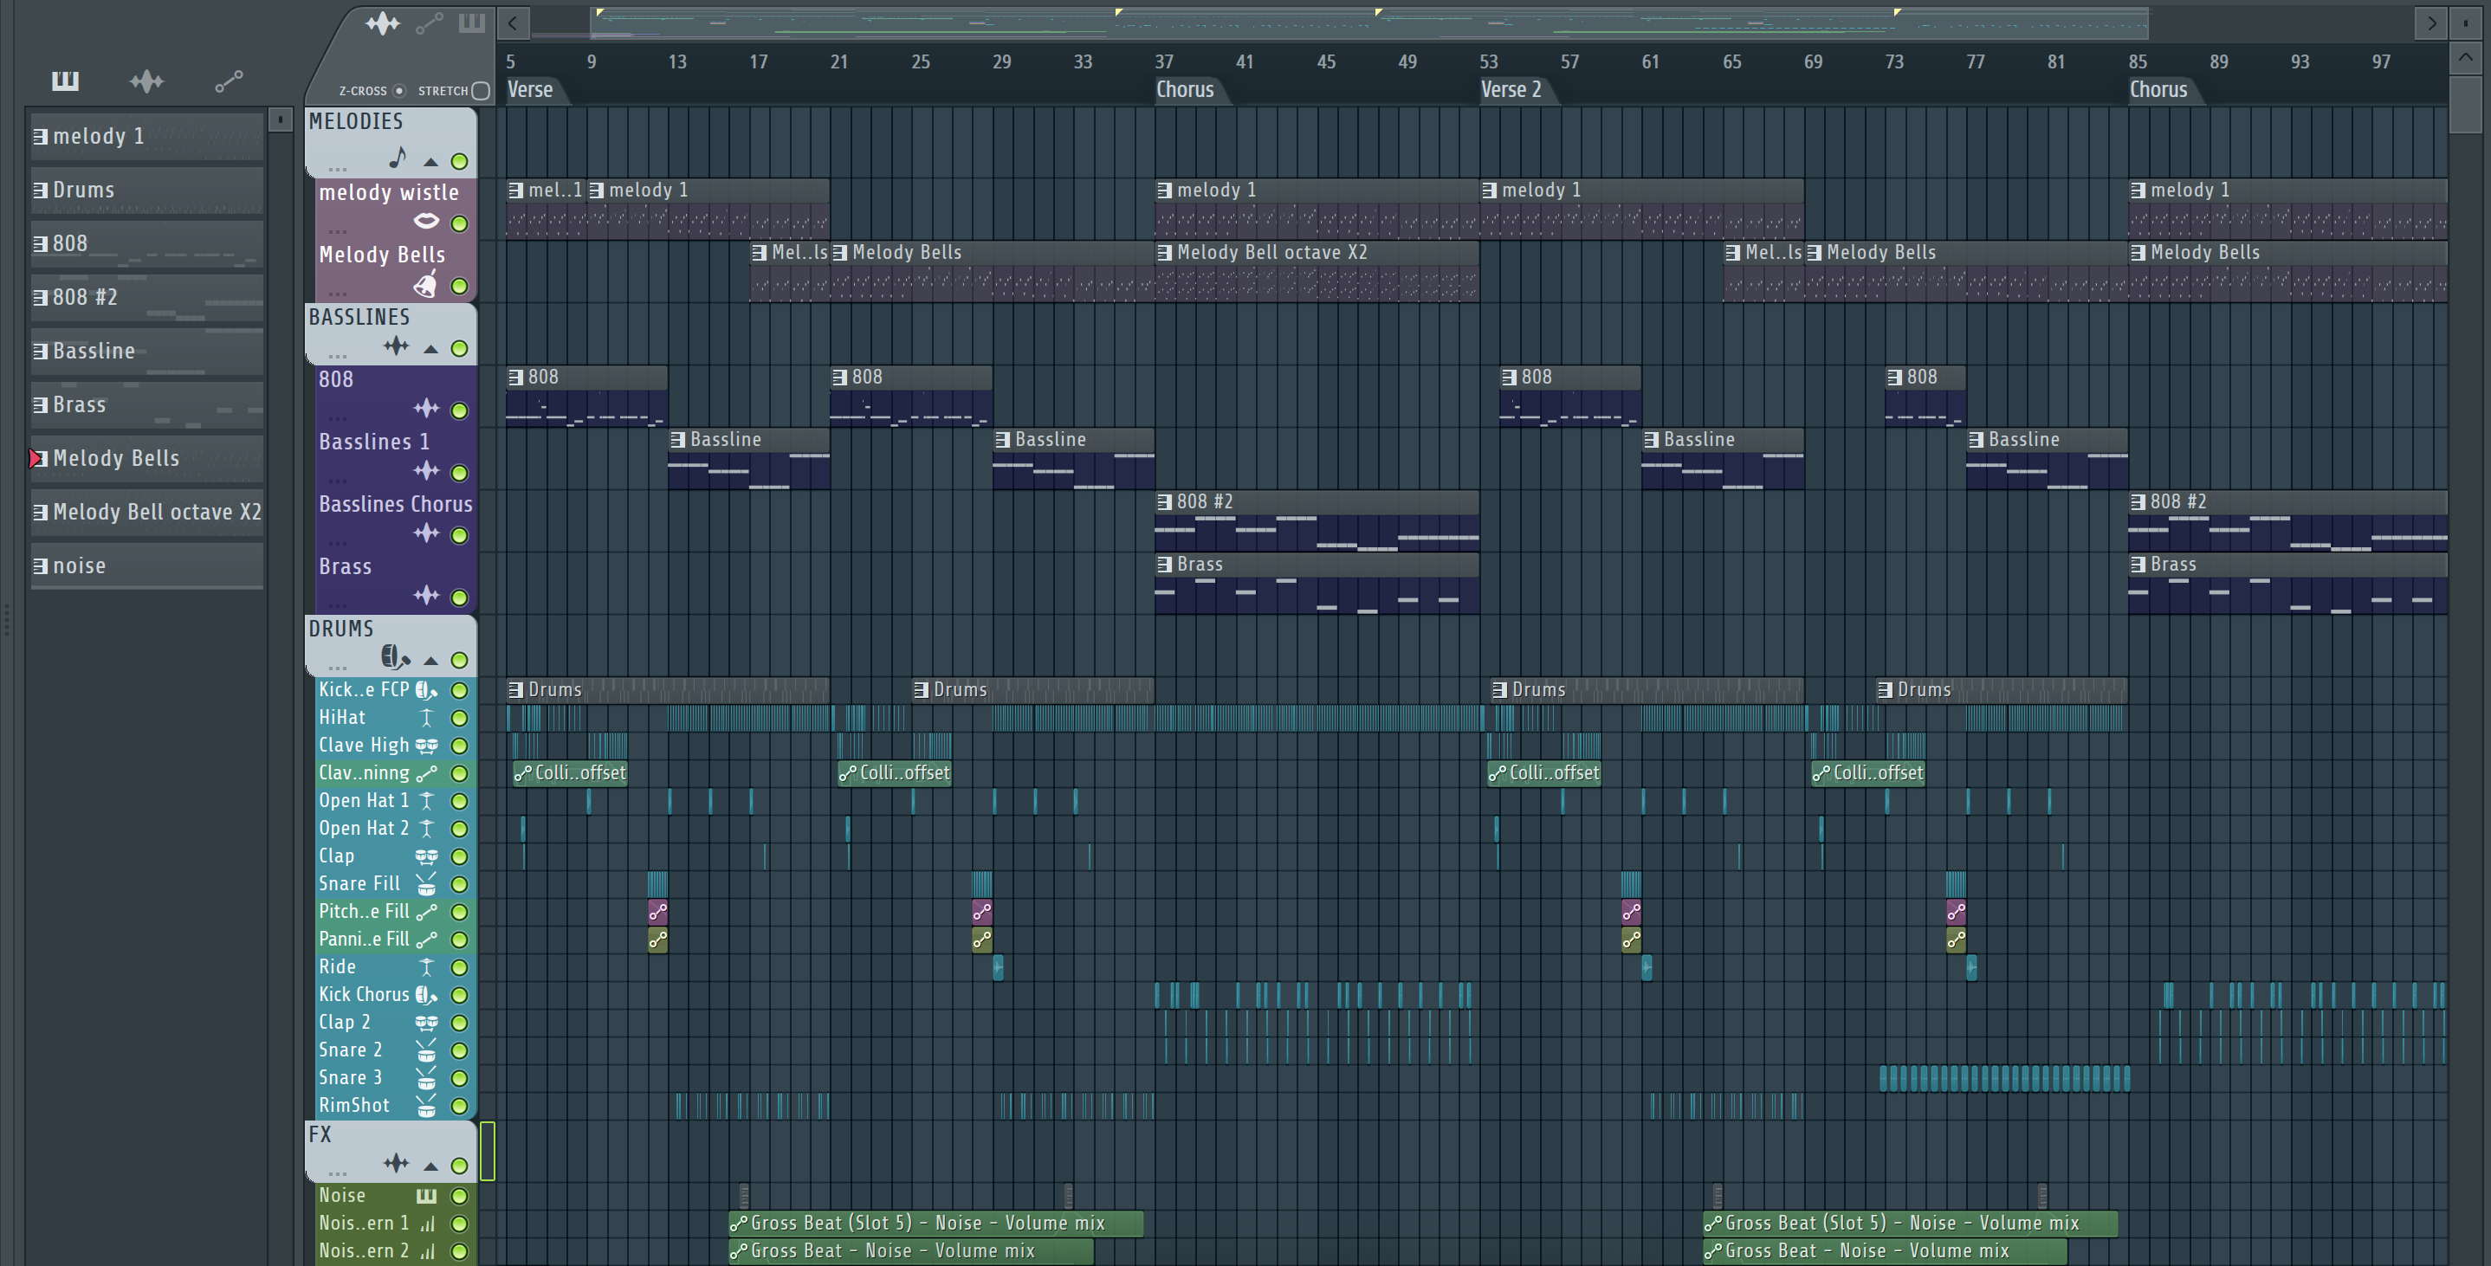This screenshot has width=2491, height=1266.
Task: Select first Gross Beat (Slot 5) Noise automation clip
Action: coord(936,1224)
